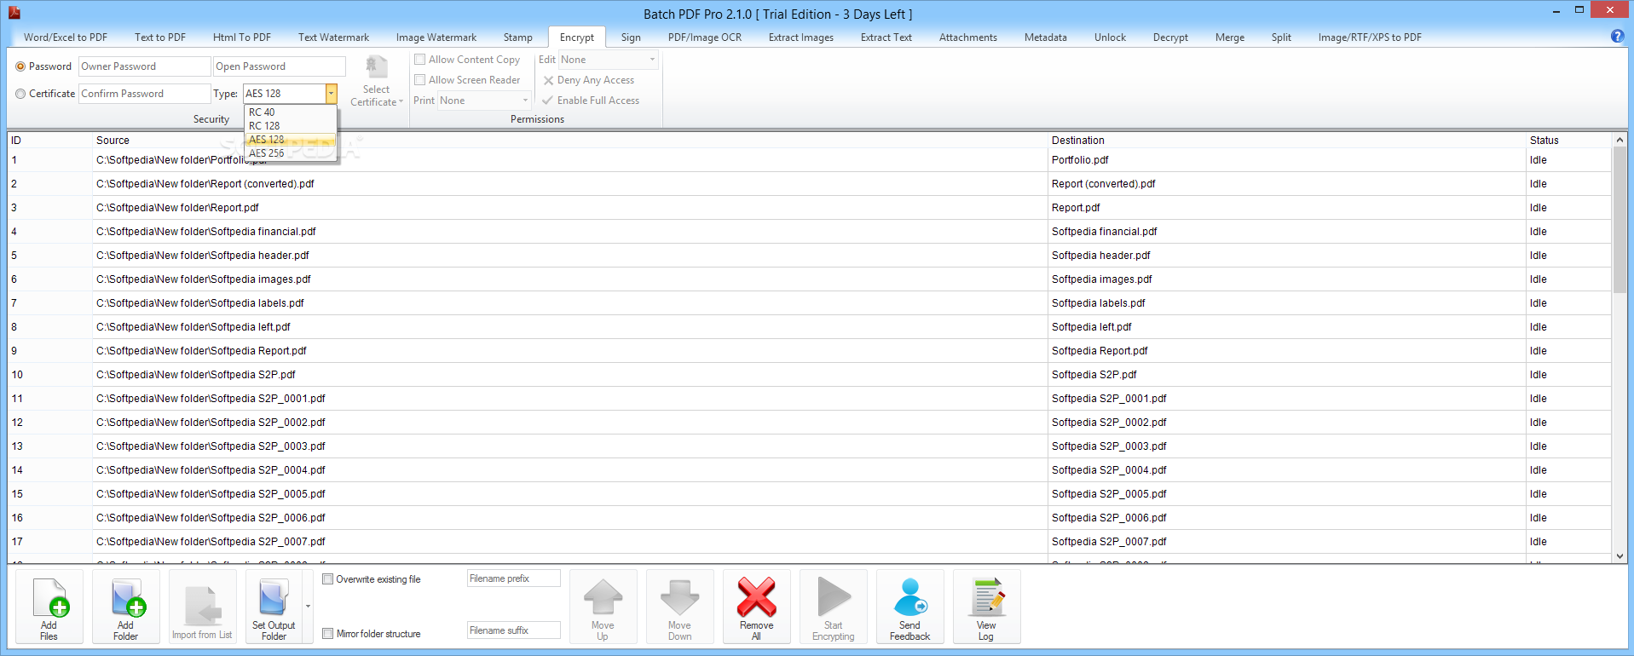
Task: Click the Move Down arrow icon
Action: tap(679, 597)
